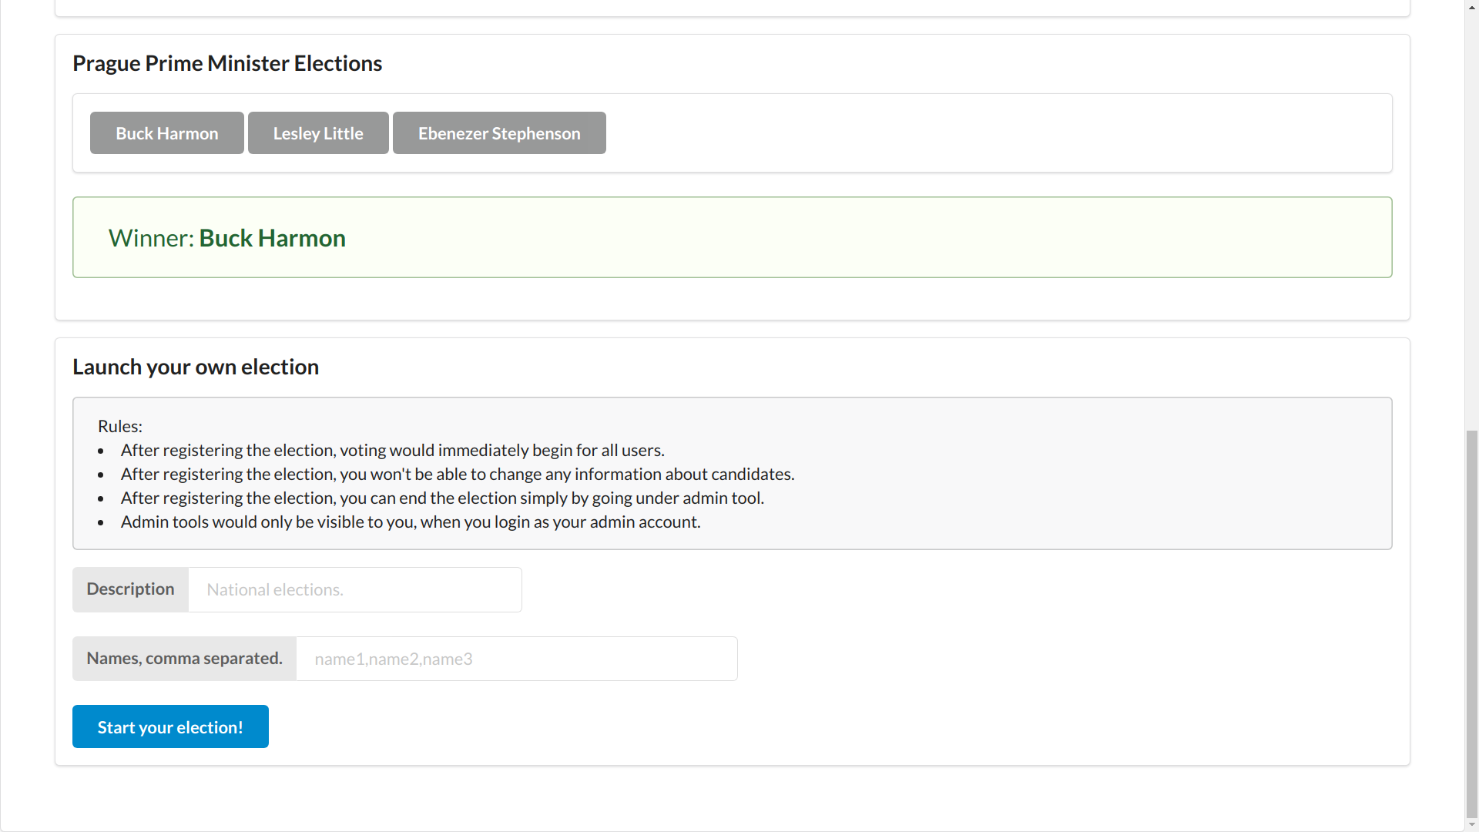Click the 'Names, comma separated.' label
This screenshot has height=832, width=1479.
pyautogui.click(x=184, y=659)
